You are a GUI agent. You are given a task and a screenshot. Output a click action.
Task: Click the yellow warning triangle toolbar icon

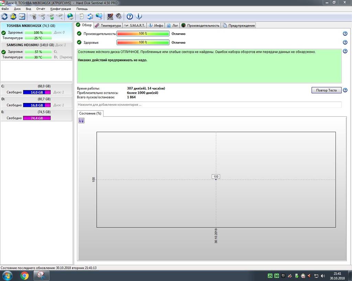[13, 16]
